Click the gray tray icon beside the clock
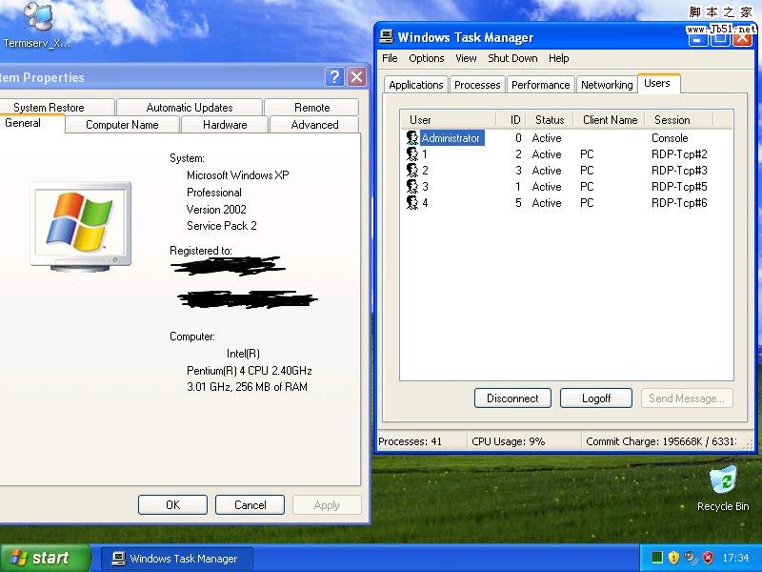 click(x=691, y=558)
